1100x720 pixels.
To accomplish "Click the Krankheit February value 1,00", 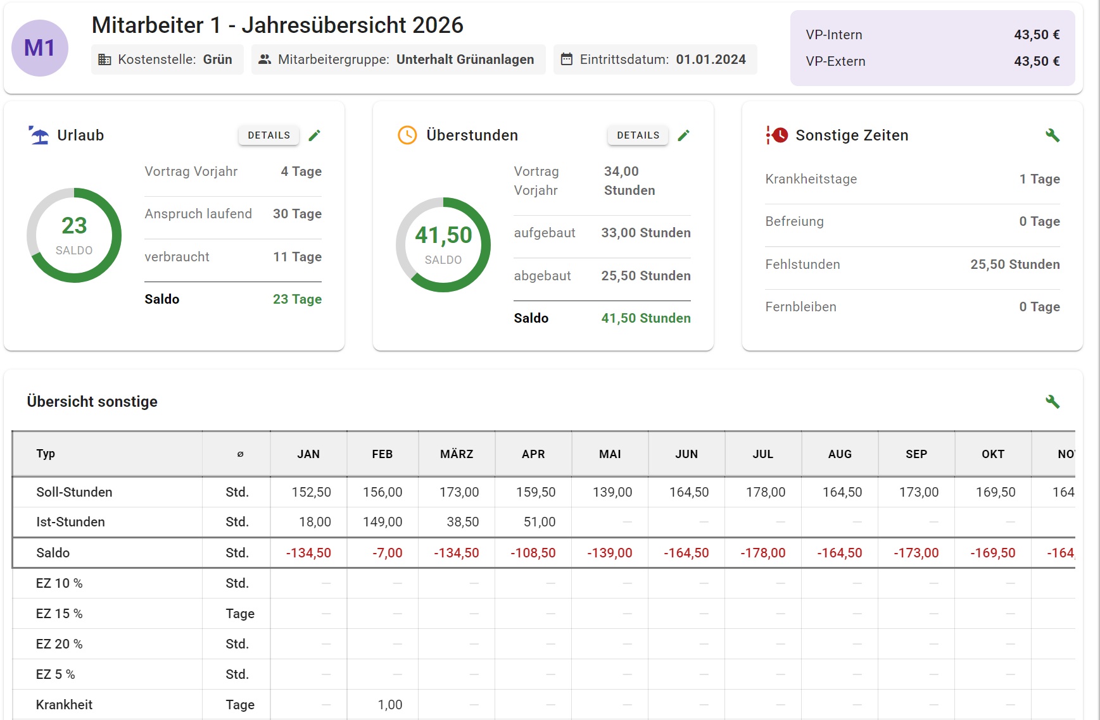I will pos(390,705).
